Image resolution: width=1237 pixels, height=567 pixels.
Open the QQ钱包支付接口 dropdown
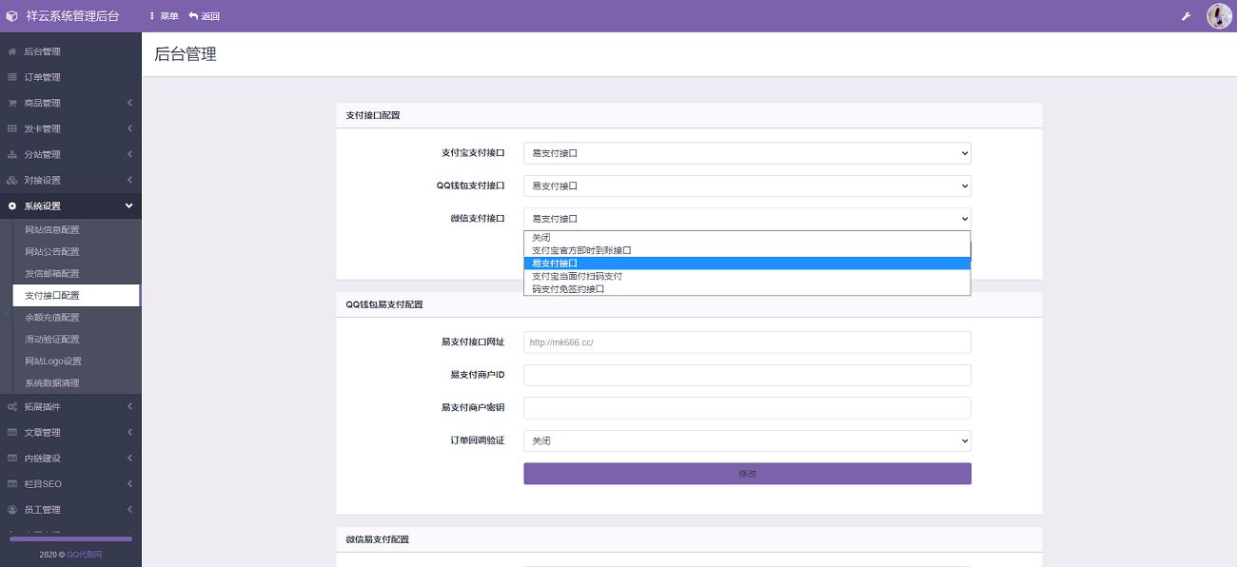click(x=747, y=186)
